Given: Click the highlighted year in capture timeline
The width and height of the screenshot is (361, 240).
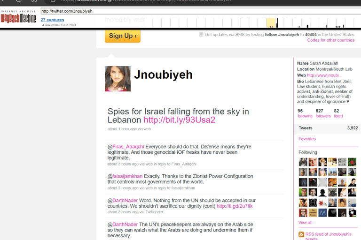Looking at the screenshot, I should (x=271, y=23).
